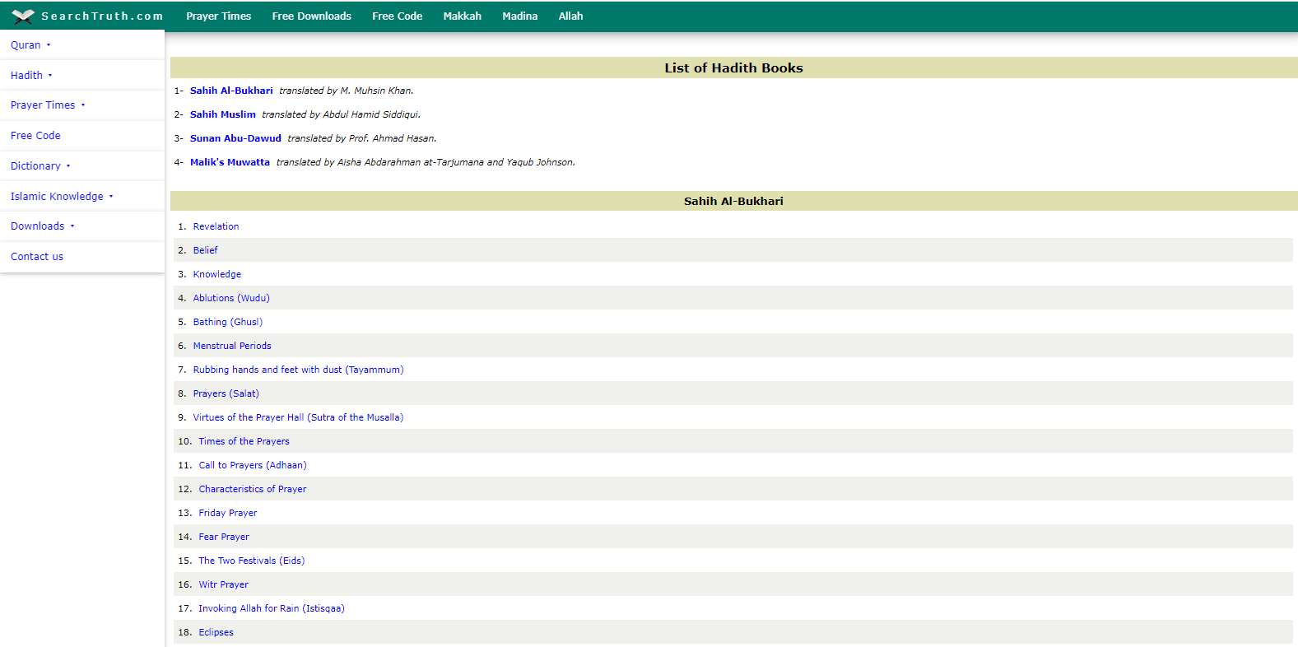This screenshot has width=1298, height=647.
Task: Open the Eclipses chapter
Action: click(x=216, y=633)
